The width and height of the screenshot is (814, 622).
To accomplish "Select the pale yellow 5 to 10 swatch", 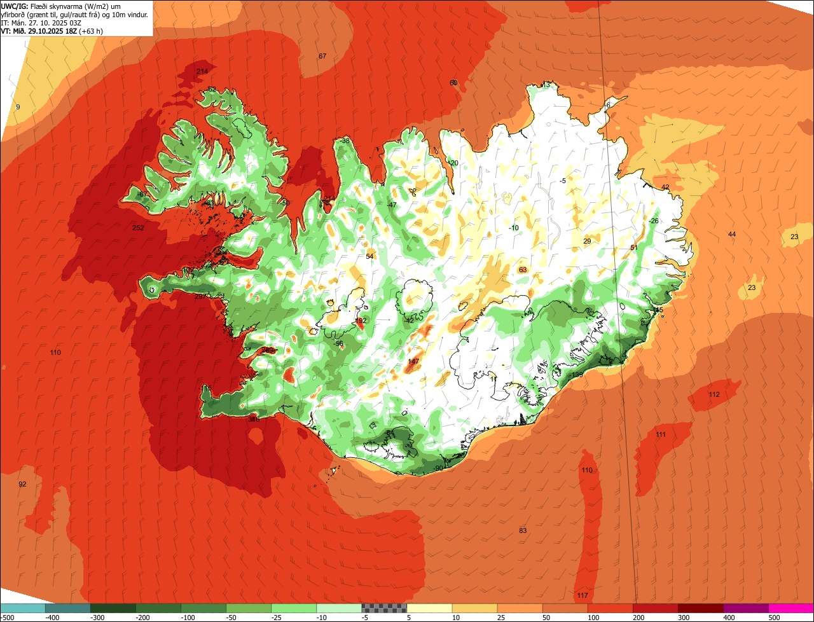I will click(x=429, y=609).
